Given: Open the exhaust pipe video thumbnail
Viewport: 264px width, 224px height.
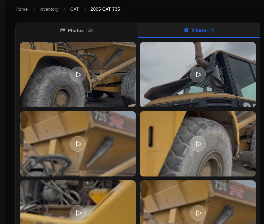Looking at the screenshot, I should [198, 75].
